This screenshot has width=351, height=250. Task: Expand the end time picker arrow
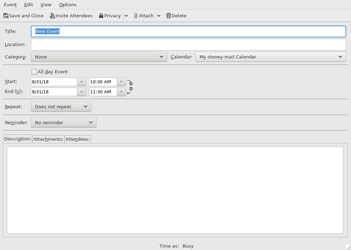point(121,92)
